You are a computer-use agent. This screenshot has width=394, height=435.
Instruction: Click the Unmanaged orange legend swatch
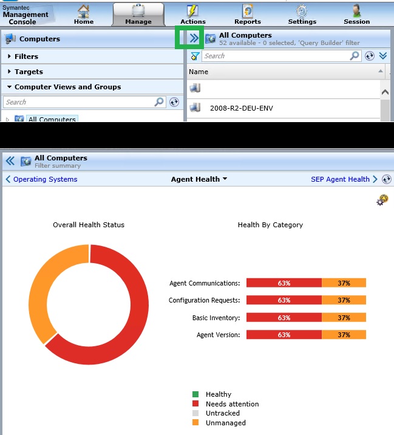195,422
